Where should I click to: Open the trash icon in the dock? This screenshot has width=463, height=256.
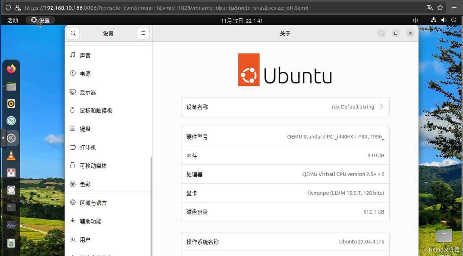pyautogui.click(x=11, y=243)
